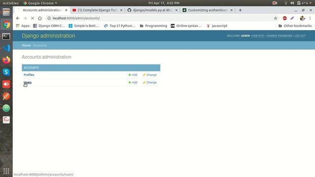Click the Accounts section header
This screenshot has width=315, height=177.
[31, 68]
